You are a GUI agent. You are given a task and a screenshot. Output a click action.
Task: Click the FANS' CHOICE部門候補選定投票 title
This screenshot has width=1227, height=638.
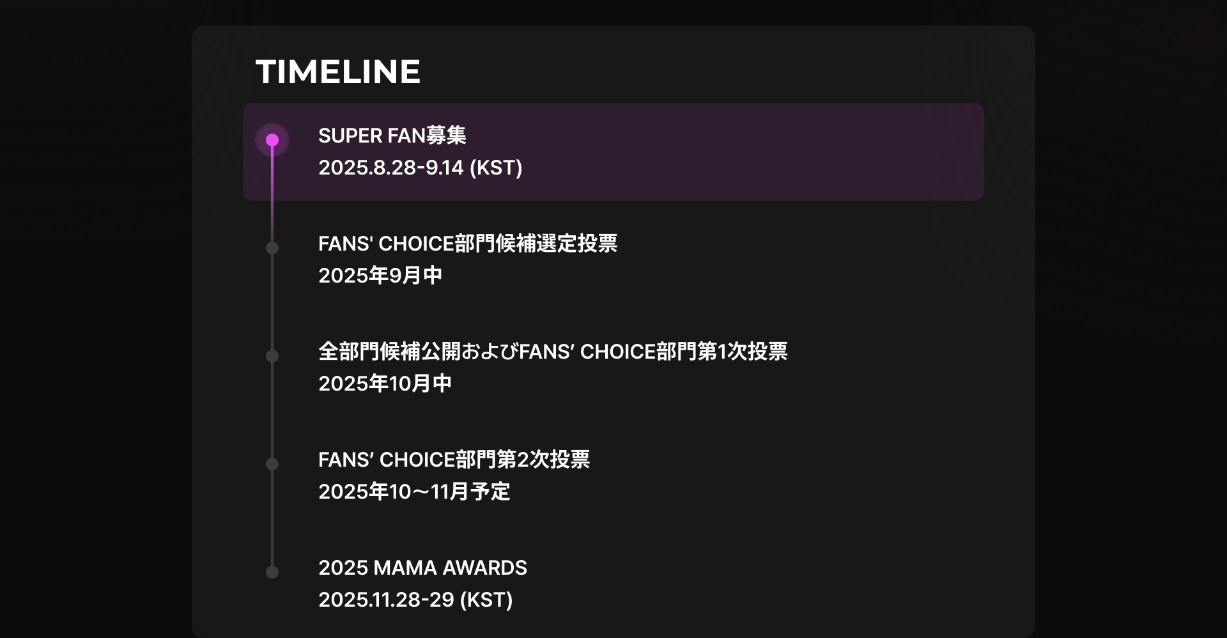point(468,244)
